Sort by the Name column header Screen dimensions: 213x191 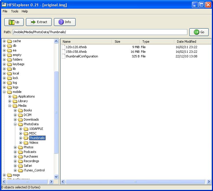(86, 42)
